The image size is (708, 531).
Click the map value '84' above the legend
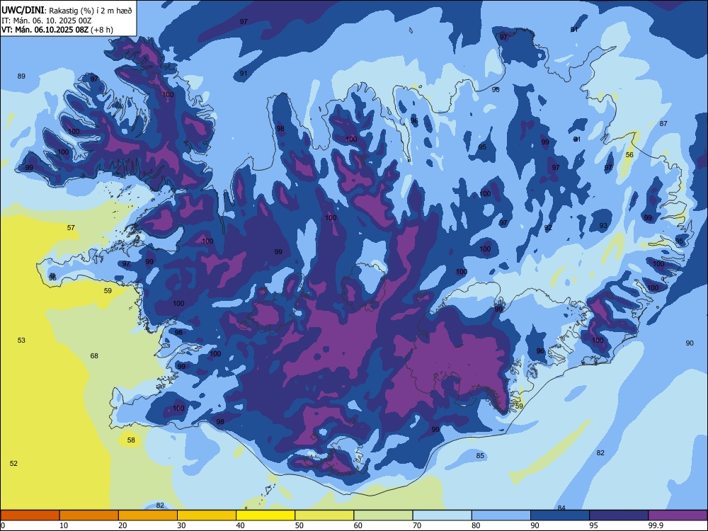561,508
